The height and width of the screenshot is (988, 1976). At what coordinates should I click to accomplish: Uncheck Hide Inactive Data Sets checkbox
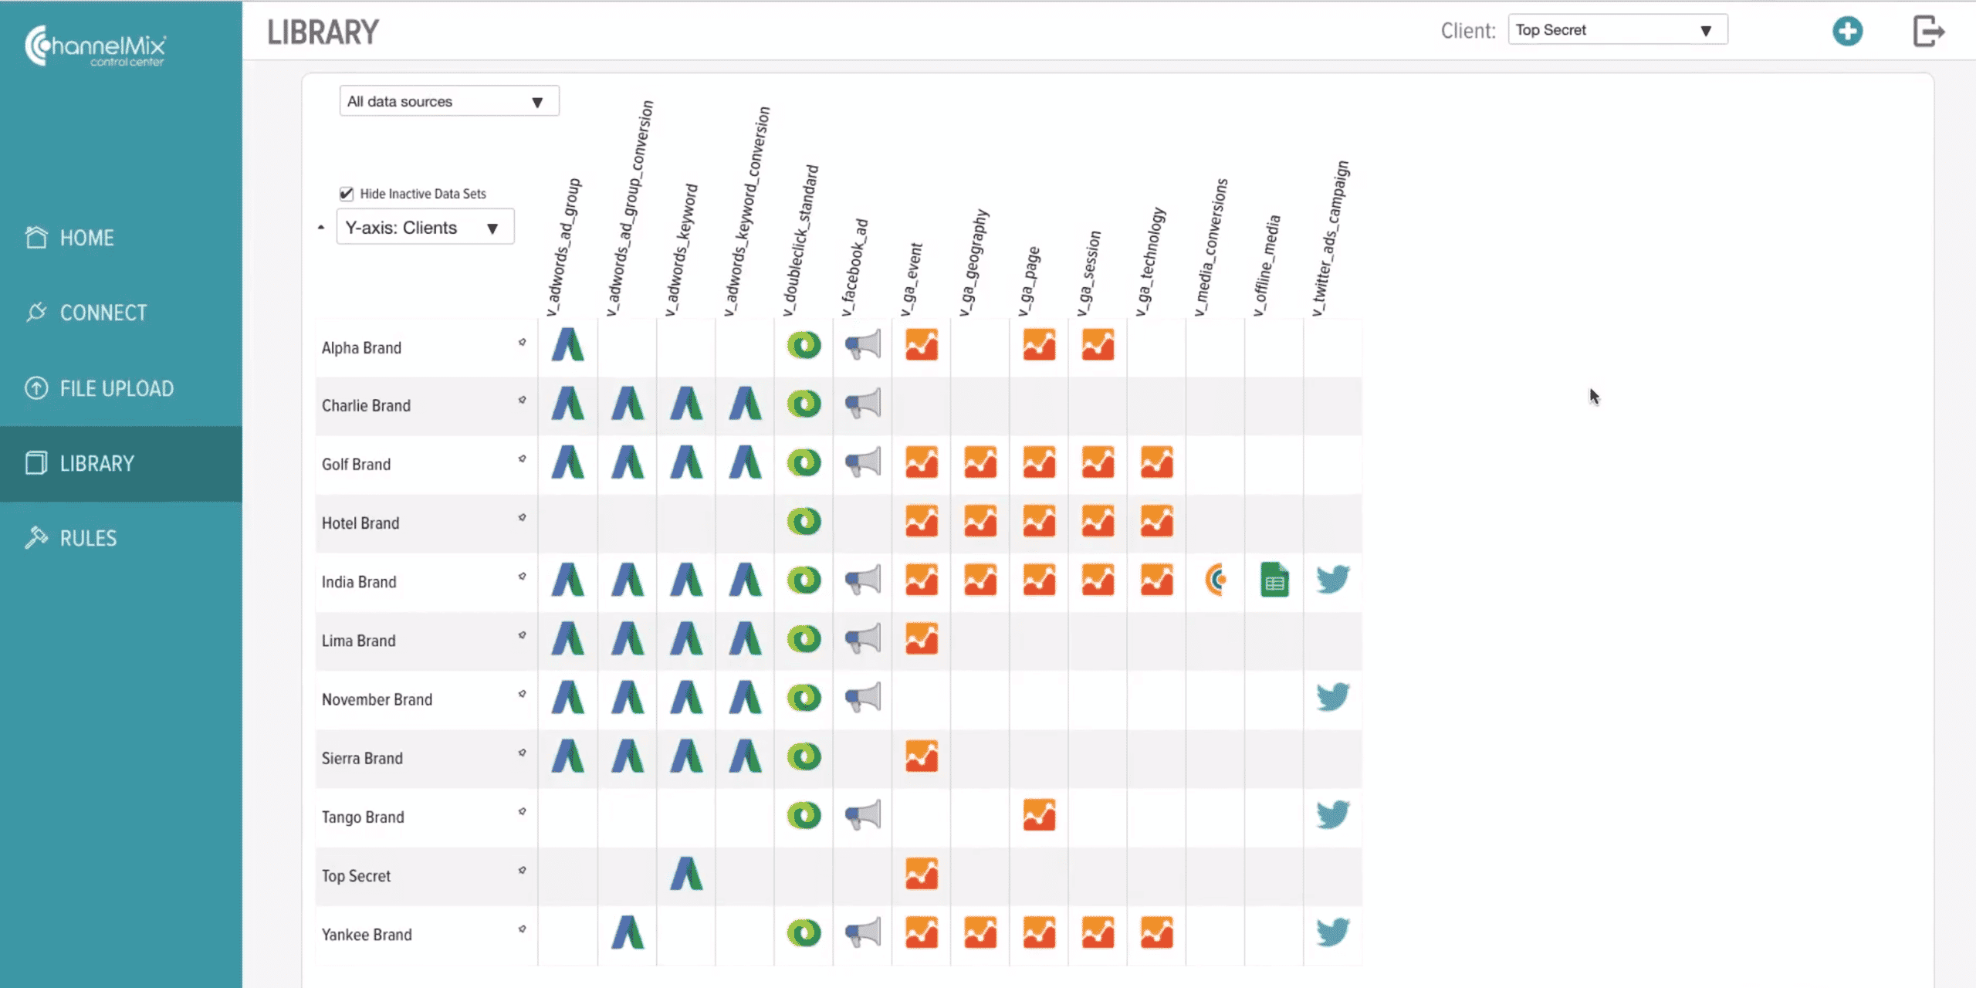point(347,193)
